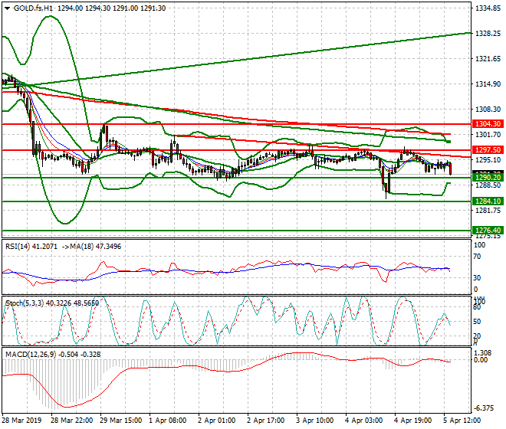Click the green 1284.10 price level label
This screenshot has width=506, height=429.
(x=488, y=201)
